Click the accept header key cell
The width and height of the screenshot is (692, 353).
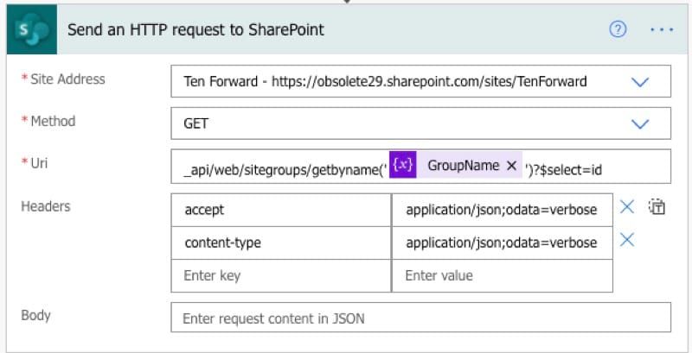(x=281, y=210)
